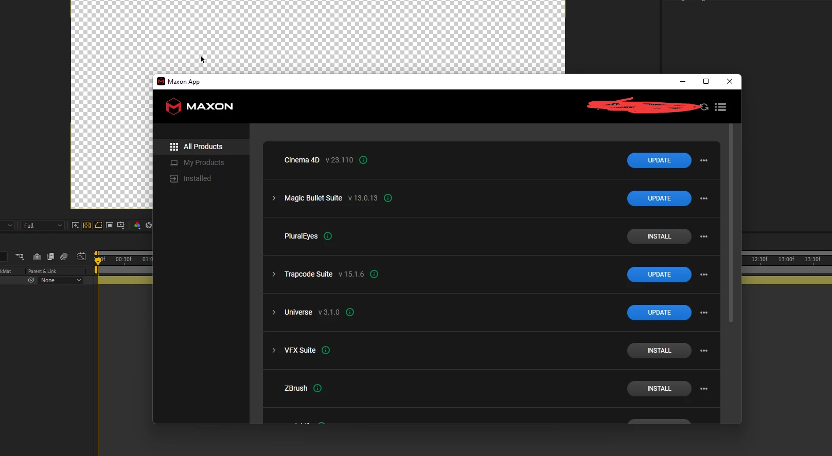Update Magic Bullet Suite
The height and width of the screenshot is (456, 832).
tap(659, 198)
